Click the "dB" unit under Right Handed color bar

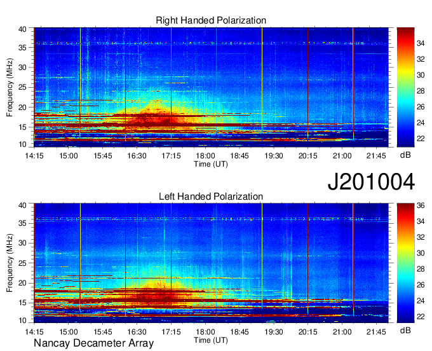coord(405,155)
